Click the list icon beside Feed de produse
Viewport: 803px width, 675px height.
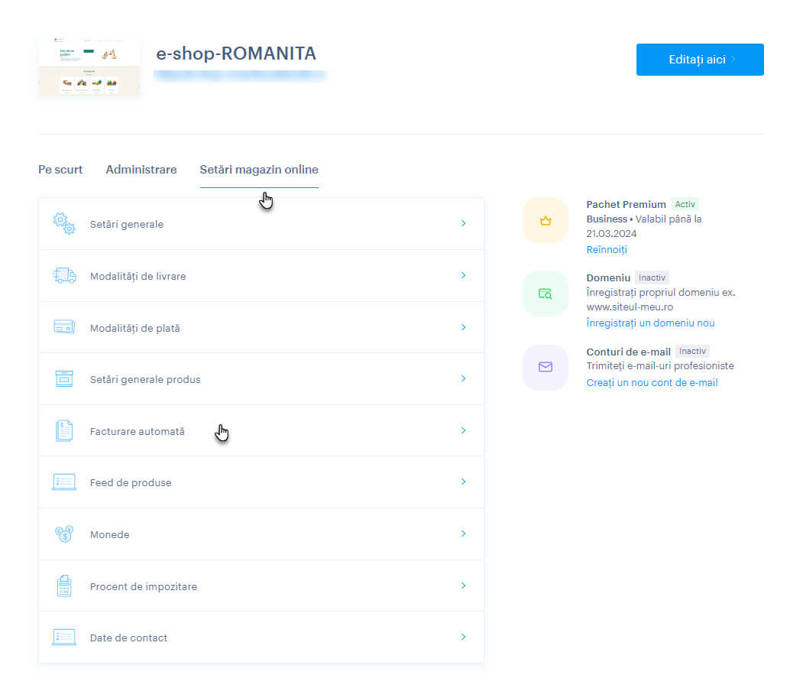(64, 482)
